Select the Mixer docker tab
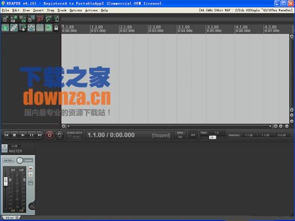 [x=11, y=217]
